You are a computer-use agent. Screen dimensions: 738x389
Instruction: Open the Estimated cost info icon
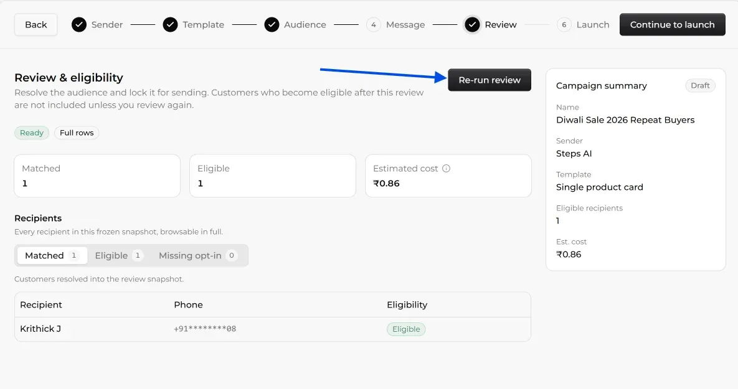pyautogui.click(x=446, y=169)
